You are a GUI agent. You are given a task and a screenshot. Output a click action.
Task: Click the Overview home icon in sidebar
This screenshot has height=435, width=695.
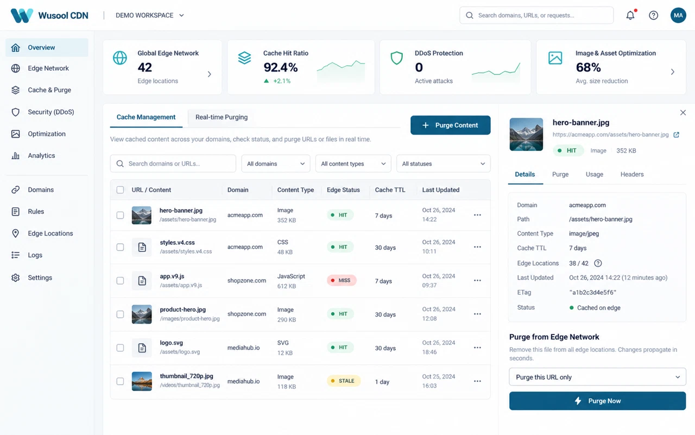[x=16, y=47]
